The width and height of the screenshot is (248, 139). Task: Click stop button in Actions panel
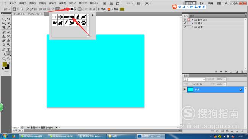216,72
